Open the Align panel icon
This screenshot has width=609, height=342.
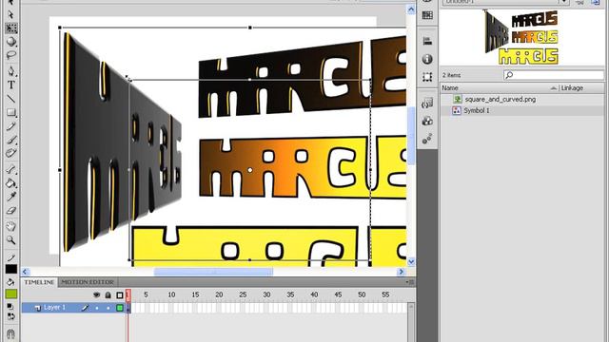(x=427, y=40)
